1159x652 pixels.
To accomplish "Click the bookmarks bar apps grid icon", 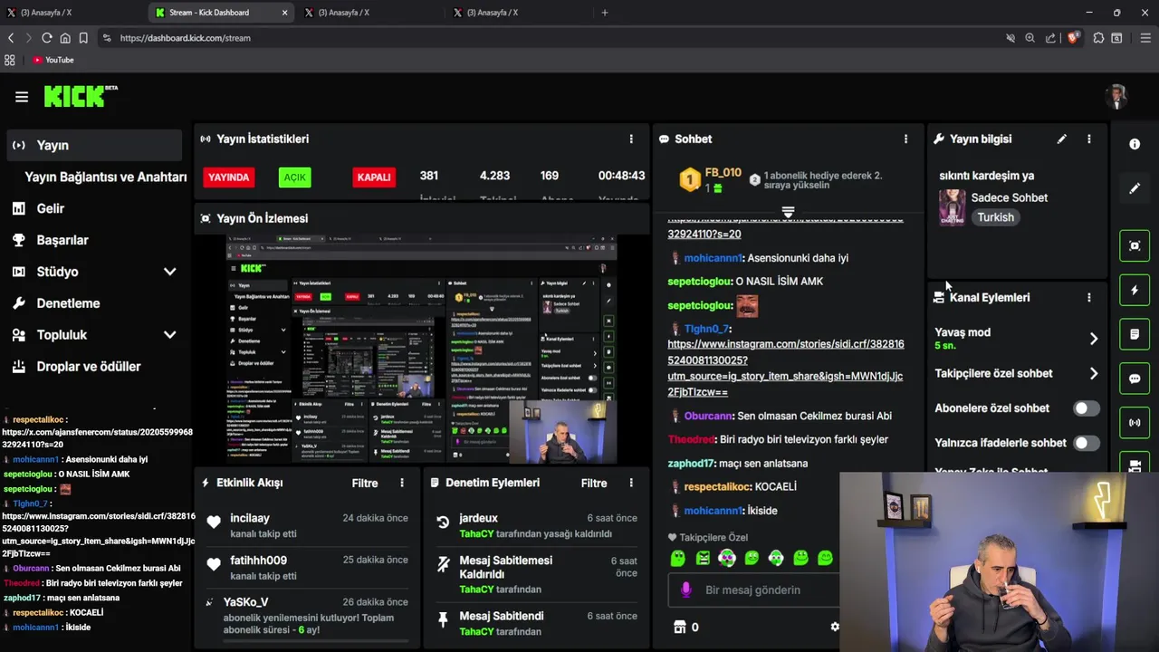I will (x=10, y=60).
